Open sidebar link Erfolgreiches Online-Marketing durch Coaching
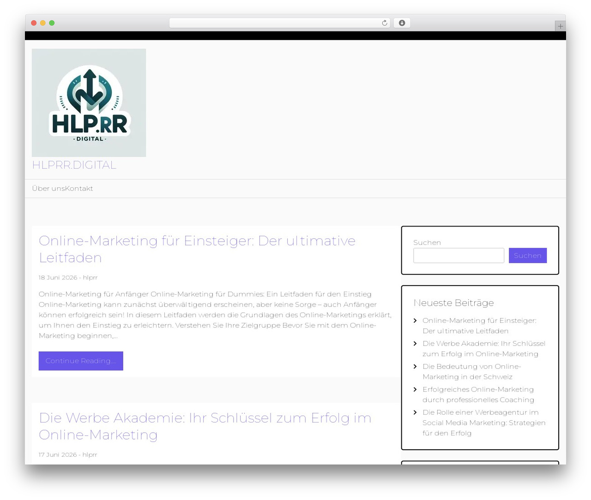The image size is (591, 500). [x=478, y=395]
